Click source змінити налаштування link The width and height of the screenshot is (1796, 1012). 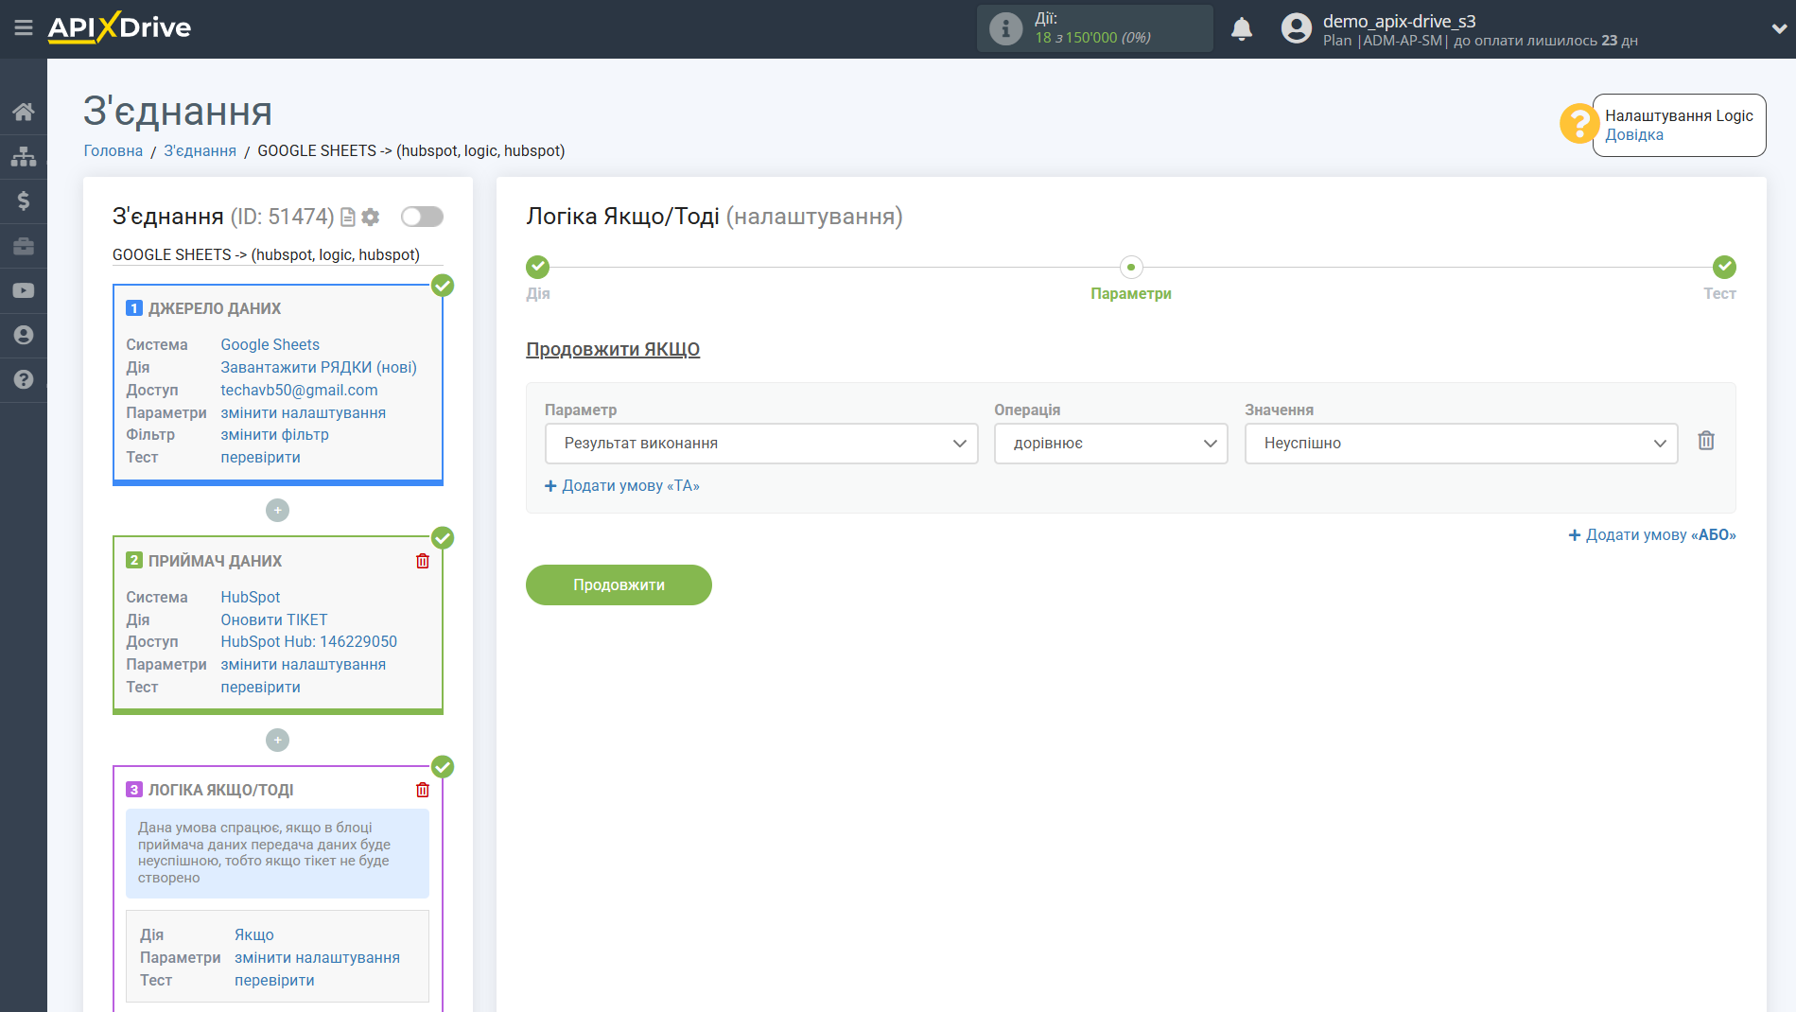(x=303, y=413)
